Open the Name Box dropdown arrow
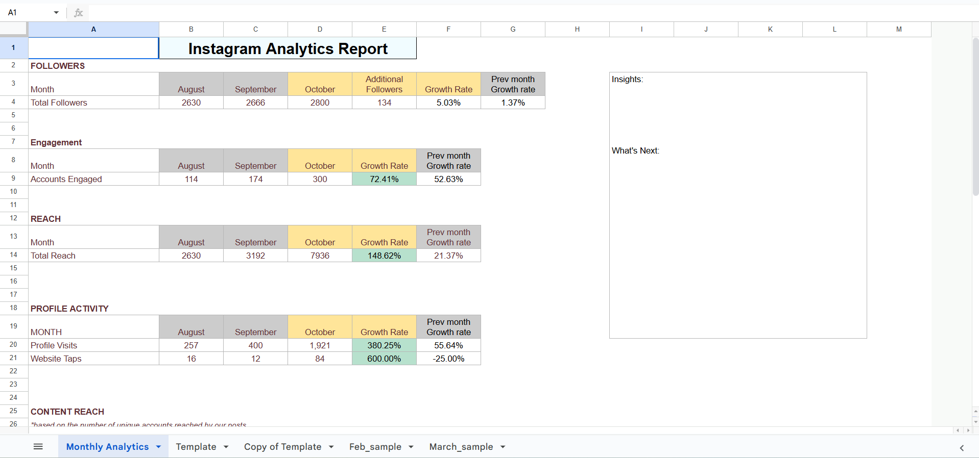This screenshot has width=979, height=458. coord(56,13)
